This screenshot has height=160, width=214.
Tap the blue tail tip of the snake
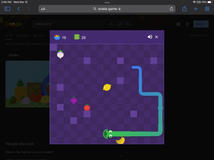[x=133, y=67]
